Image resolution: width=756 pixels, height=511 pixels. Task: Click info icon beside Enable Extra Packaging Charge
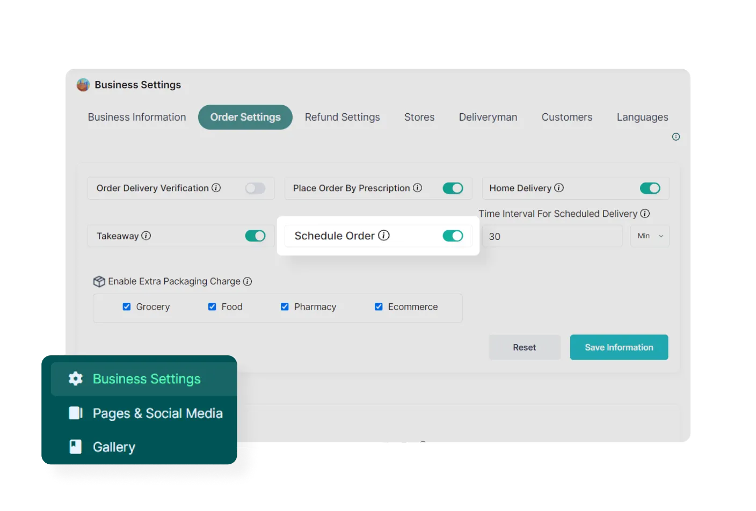(247, 281)
